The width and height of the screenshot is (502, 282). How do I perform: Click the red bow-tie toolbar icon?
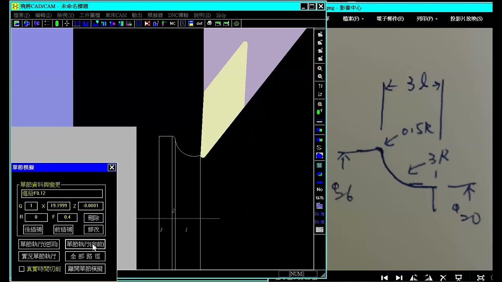click(147, 23)
